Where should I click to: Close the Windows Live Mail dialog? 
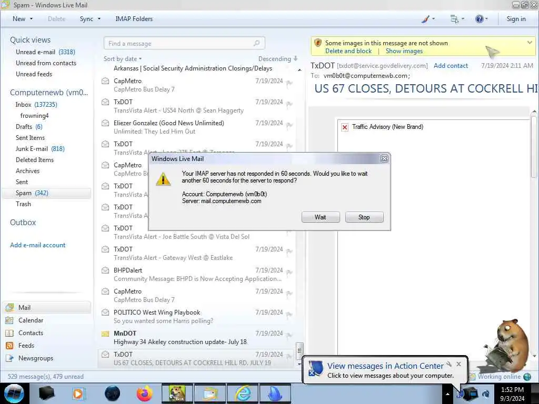tap(384, 158)
